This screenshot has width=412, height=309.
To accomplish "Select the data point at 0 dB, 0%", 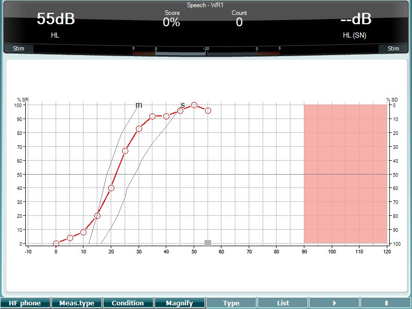I will (56, 244).
